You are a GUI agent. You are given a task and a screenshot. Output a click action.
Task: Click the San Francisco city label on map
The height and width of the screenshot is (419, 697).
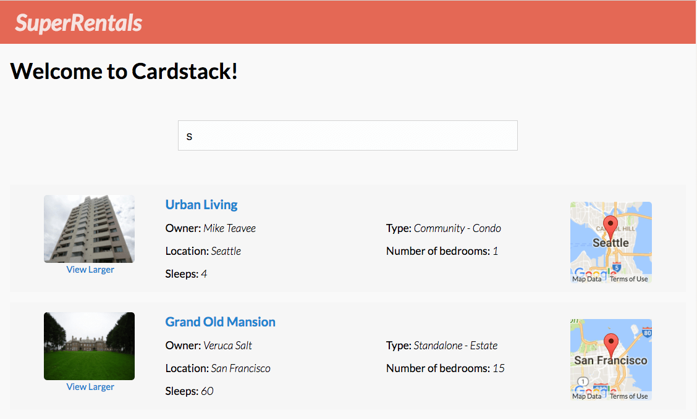point(610,360)
